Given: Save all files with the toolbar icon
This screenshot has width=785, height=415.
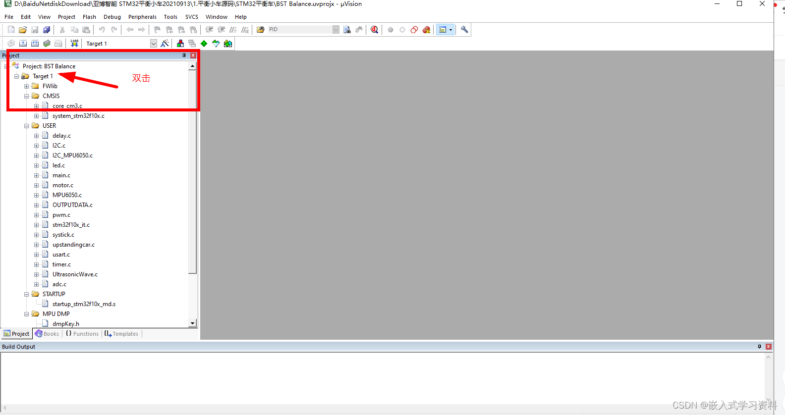Looking at the screenshot, I should coord(47,30).
